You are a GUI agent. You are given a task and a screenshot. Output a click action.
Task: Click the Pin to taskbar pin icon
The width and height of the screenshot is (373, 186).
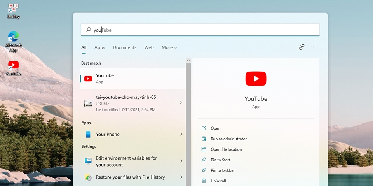204,170
